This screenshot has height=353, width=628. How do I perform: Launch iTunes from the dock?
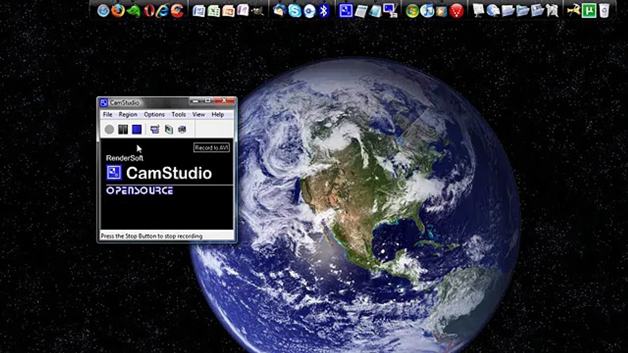(x=427, y=10)
